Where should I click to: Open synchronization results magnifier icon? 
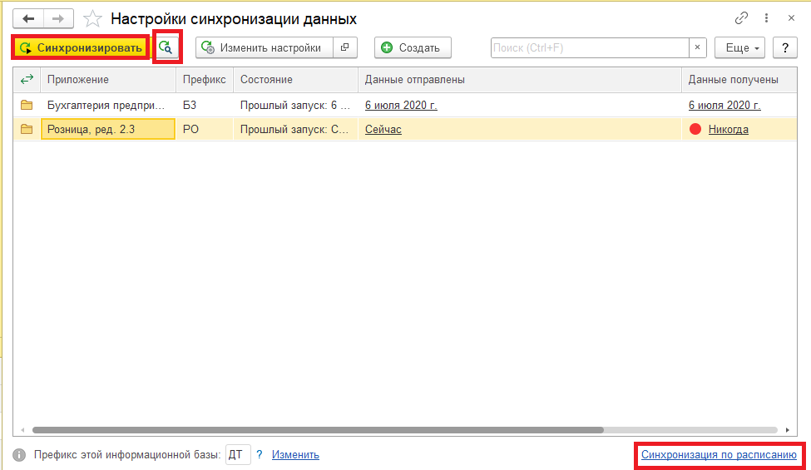167,48
